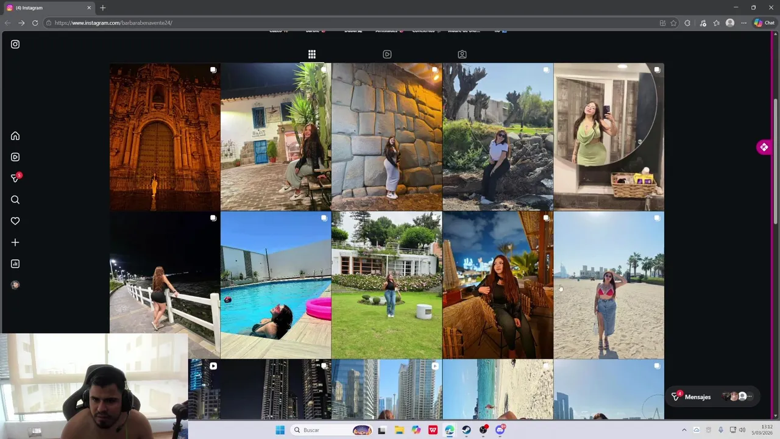Switch to the posts grid tab

click(x=311, y=54)
